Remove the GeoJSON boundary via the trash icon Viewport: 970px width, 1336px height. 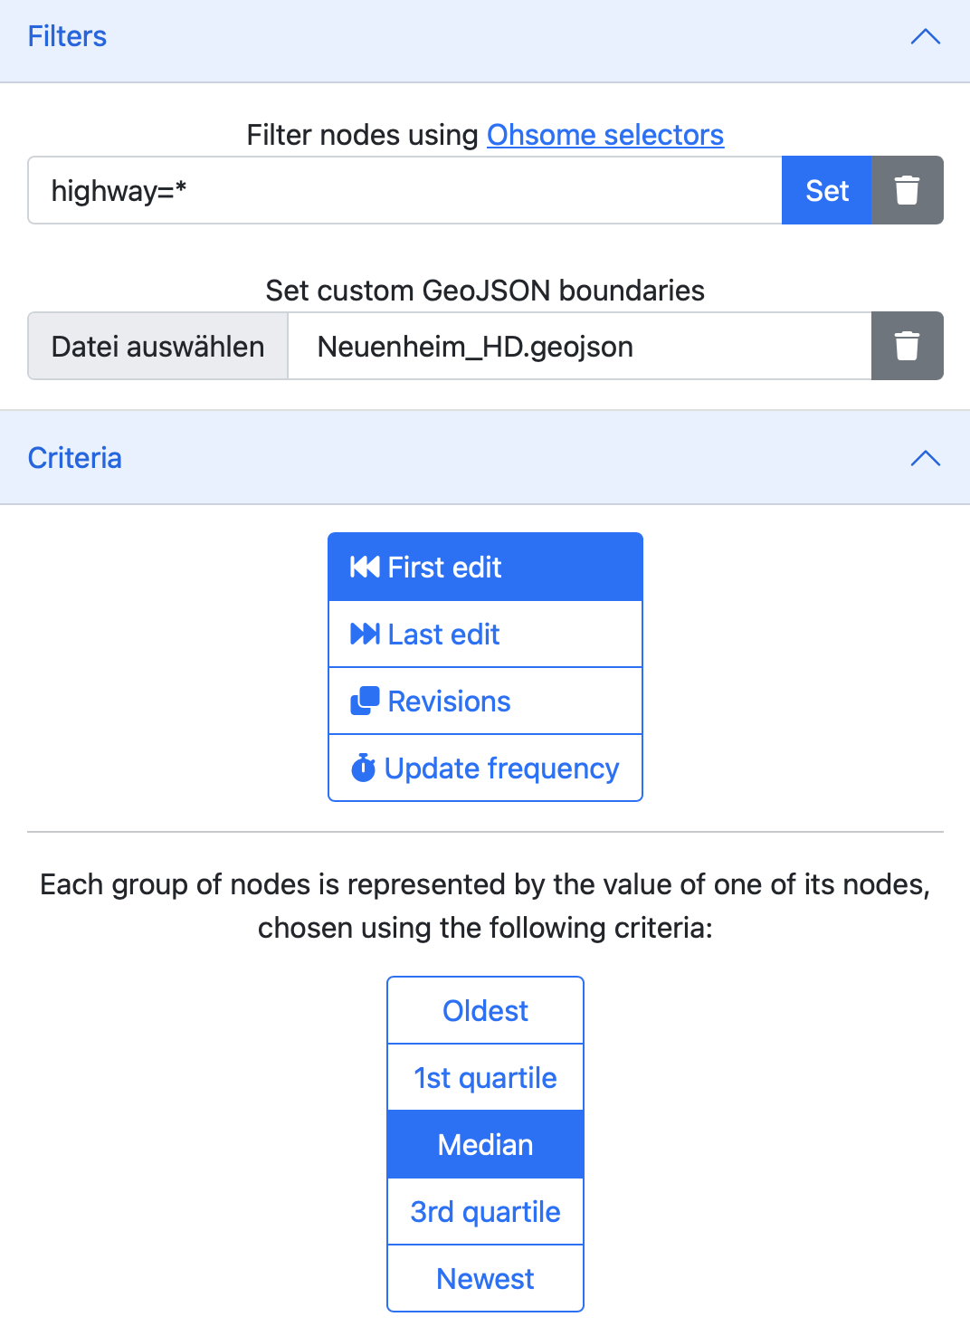[x=908, y=346]
